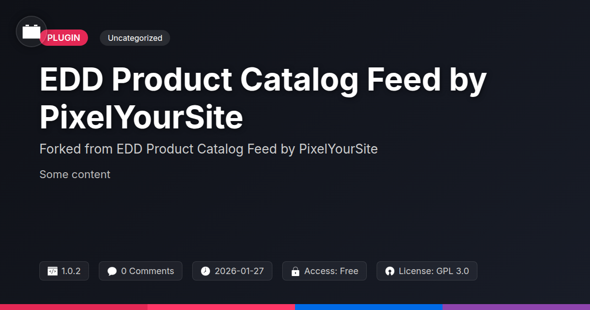Click the plugin brick icon in the circle
The height and width of the screenshot is (310, 590).
[31, 32]
